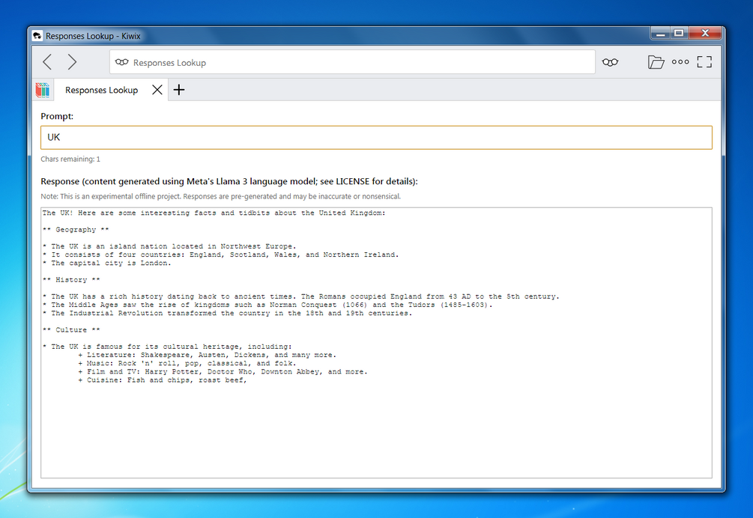Click the 'Cuisine: Fish and chips' line
The image size is (753, 518).
click(x=163, y=380)
